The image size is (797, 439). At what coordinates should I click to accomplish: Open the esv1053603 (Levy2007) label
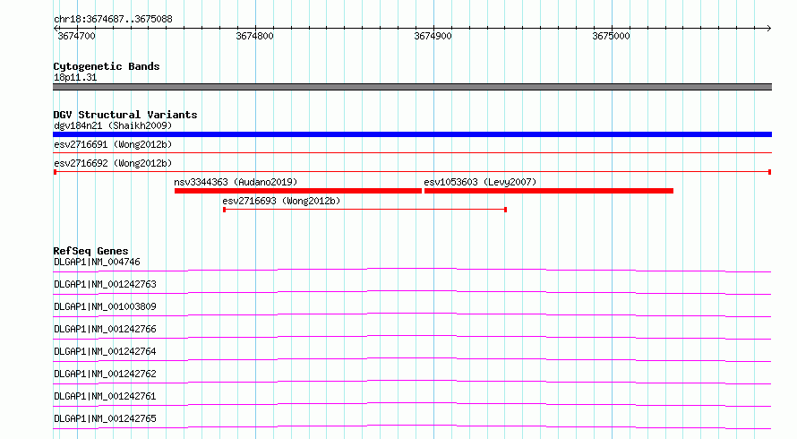pos(480,182)
